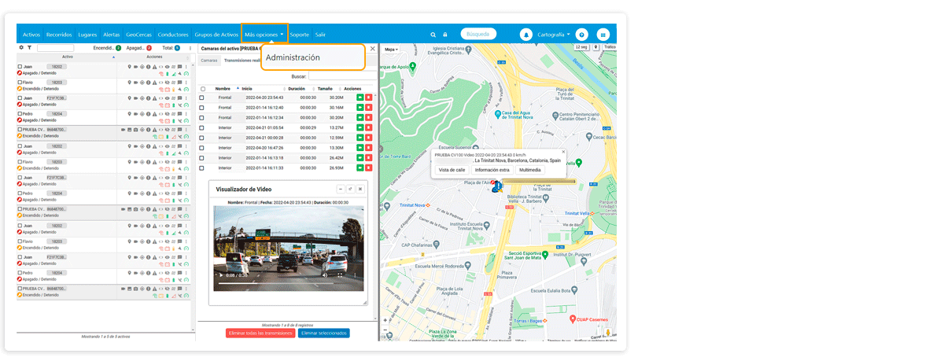
Task: Open the Mapa type dropdown on the map
Action: click(390, 50)
